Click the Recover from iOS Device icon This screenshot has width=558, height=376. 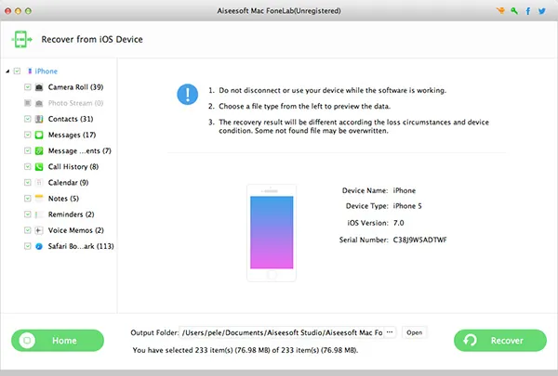tap(21, 39)
